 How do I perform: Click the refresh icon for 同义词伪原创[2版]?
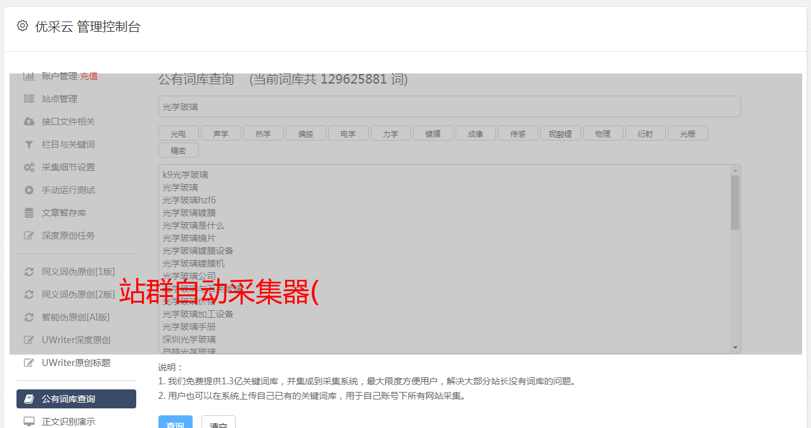[x=29, y=294]
